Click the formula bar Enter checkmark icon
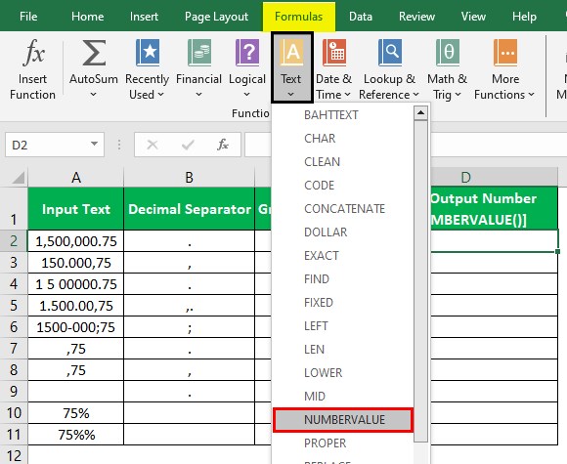The height and width of the screenshot is (464, 567). 188,145
